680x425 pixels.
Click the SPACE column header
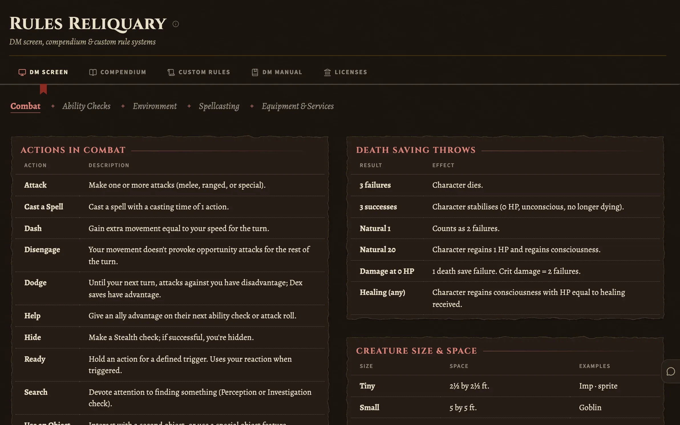pyautogui.click(x=459, y=366)
